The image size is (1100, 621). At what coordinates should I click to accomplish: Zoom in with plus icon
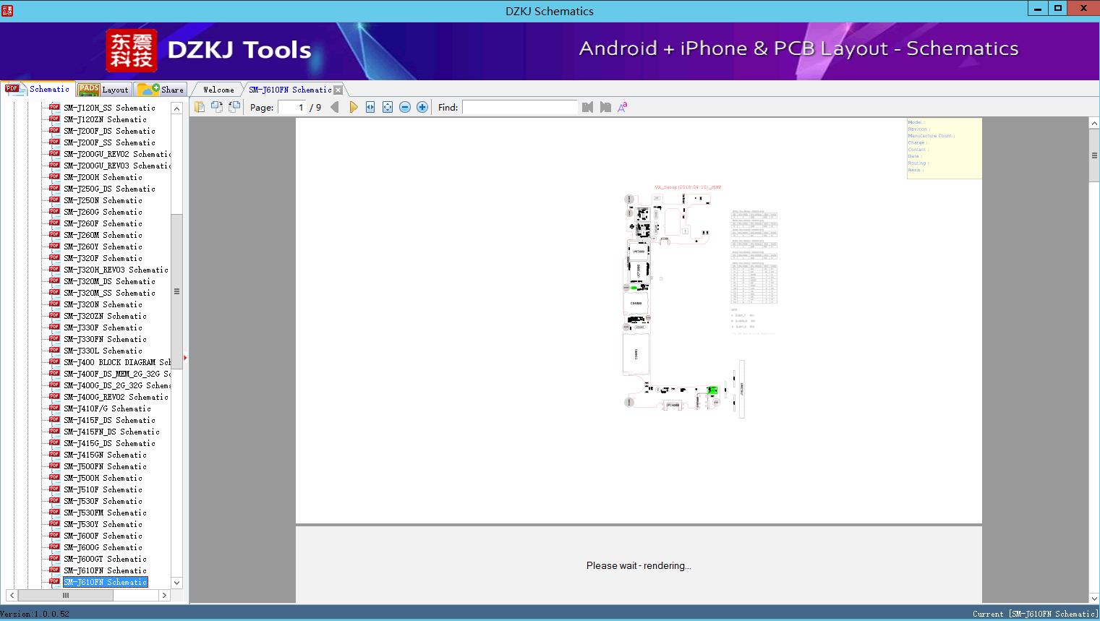click(422, 107)
